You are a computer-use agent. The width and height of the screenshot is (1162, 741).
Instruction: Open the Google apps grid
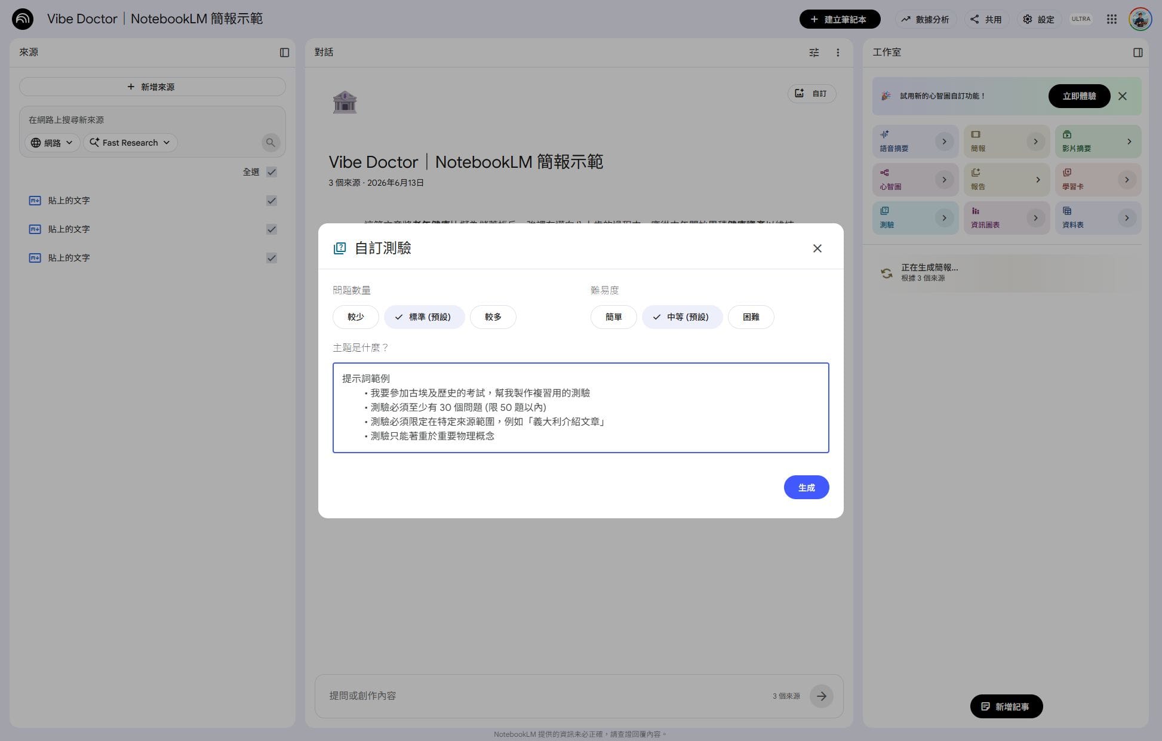point(1111,19)
